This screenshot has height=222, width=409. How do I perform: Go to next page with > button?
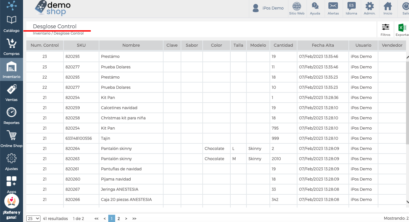126,218
